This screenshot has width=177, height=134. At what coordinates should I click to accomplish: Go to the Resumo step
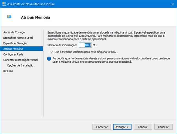[8, 71]
